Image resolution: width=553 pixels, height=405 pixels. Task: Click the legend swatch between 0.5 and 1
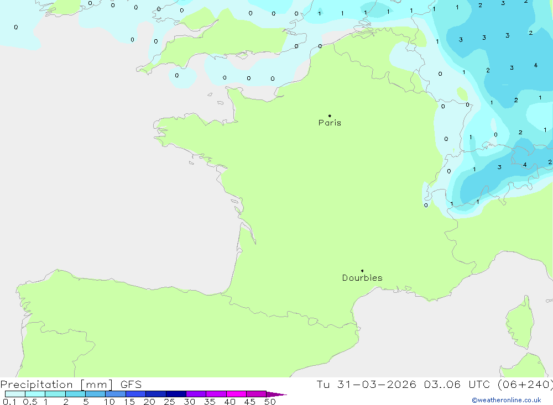(x=35, y=394)
